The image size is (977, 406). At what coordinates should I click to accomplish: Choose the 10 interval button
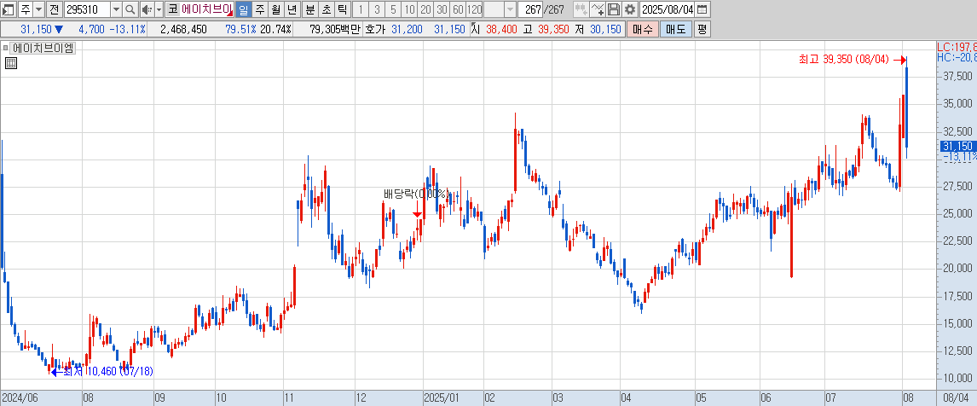point(409,9)
